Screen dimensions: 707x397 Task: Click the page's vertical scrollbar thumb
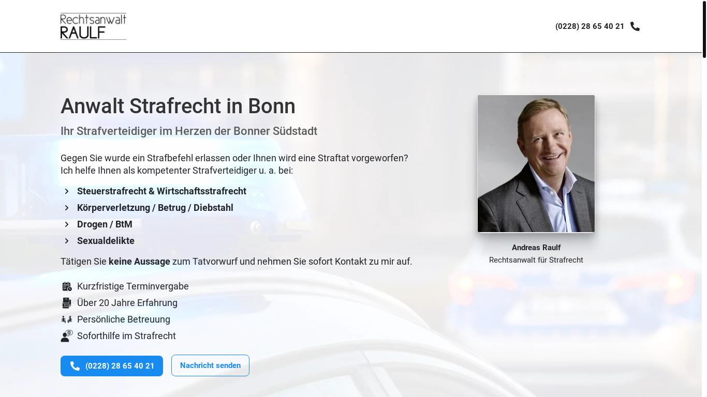tap(704, 28)
